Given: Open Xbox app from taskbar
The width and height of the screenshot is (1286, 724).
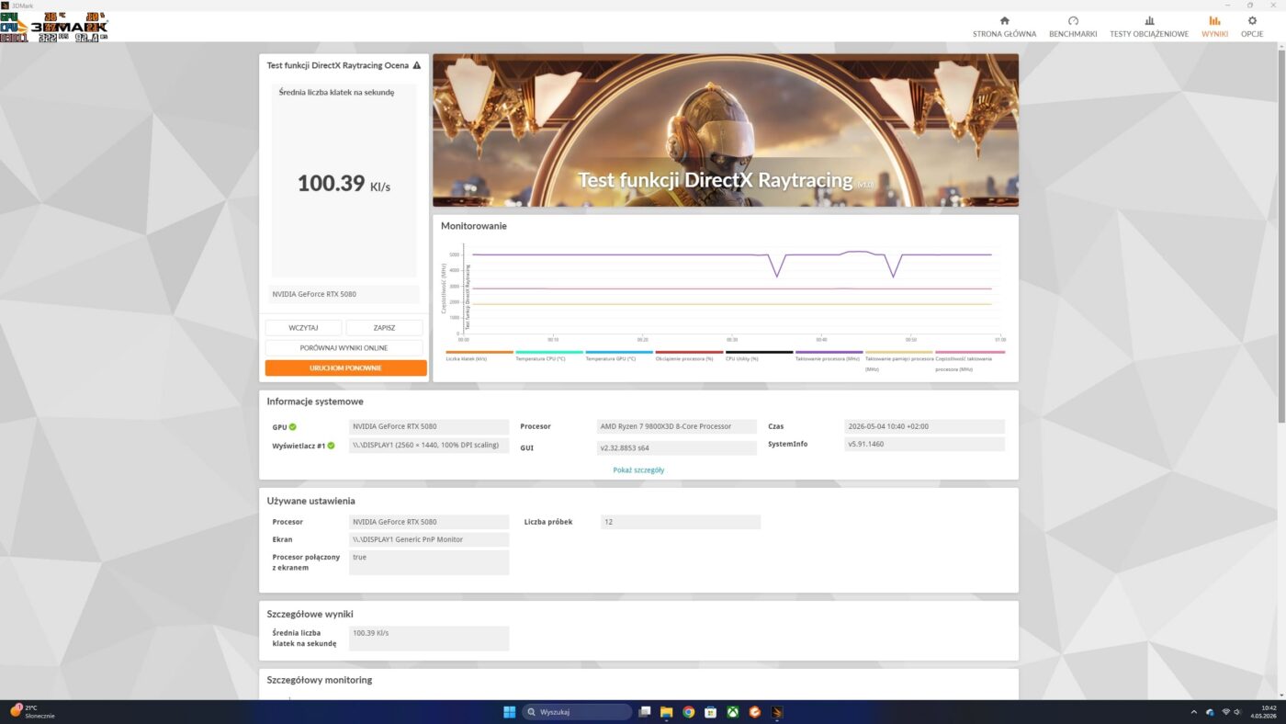Looking at the screenshot, I should 733,712.
